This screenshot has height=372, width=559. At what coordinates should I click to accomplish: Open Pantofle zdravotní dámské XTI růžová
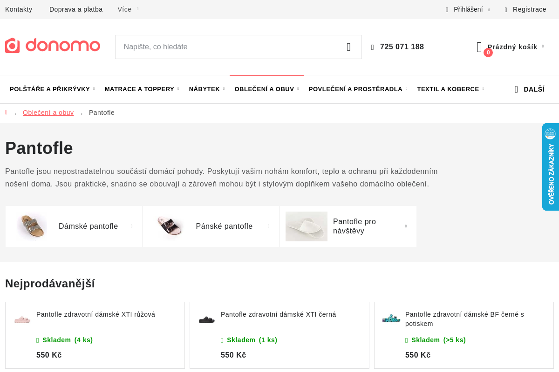click(96, 314)
